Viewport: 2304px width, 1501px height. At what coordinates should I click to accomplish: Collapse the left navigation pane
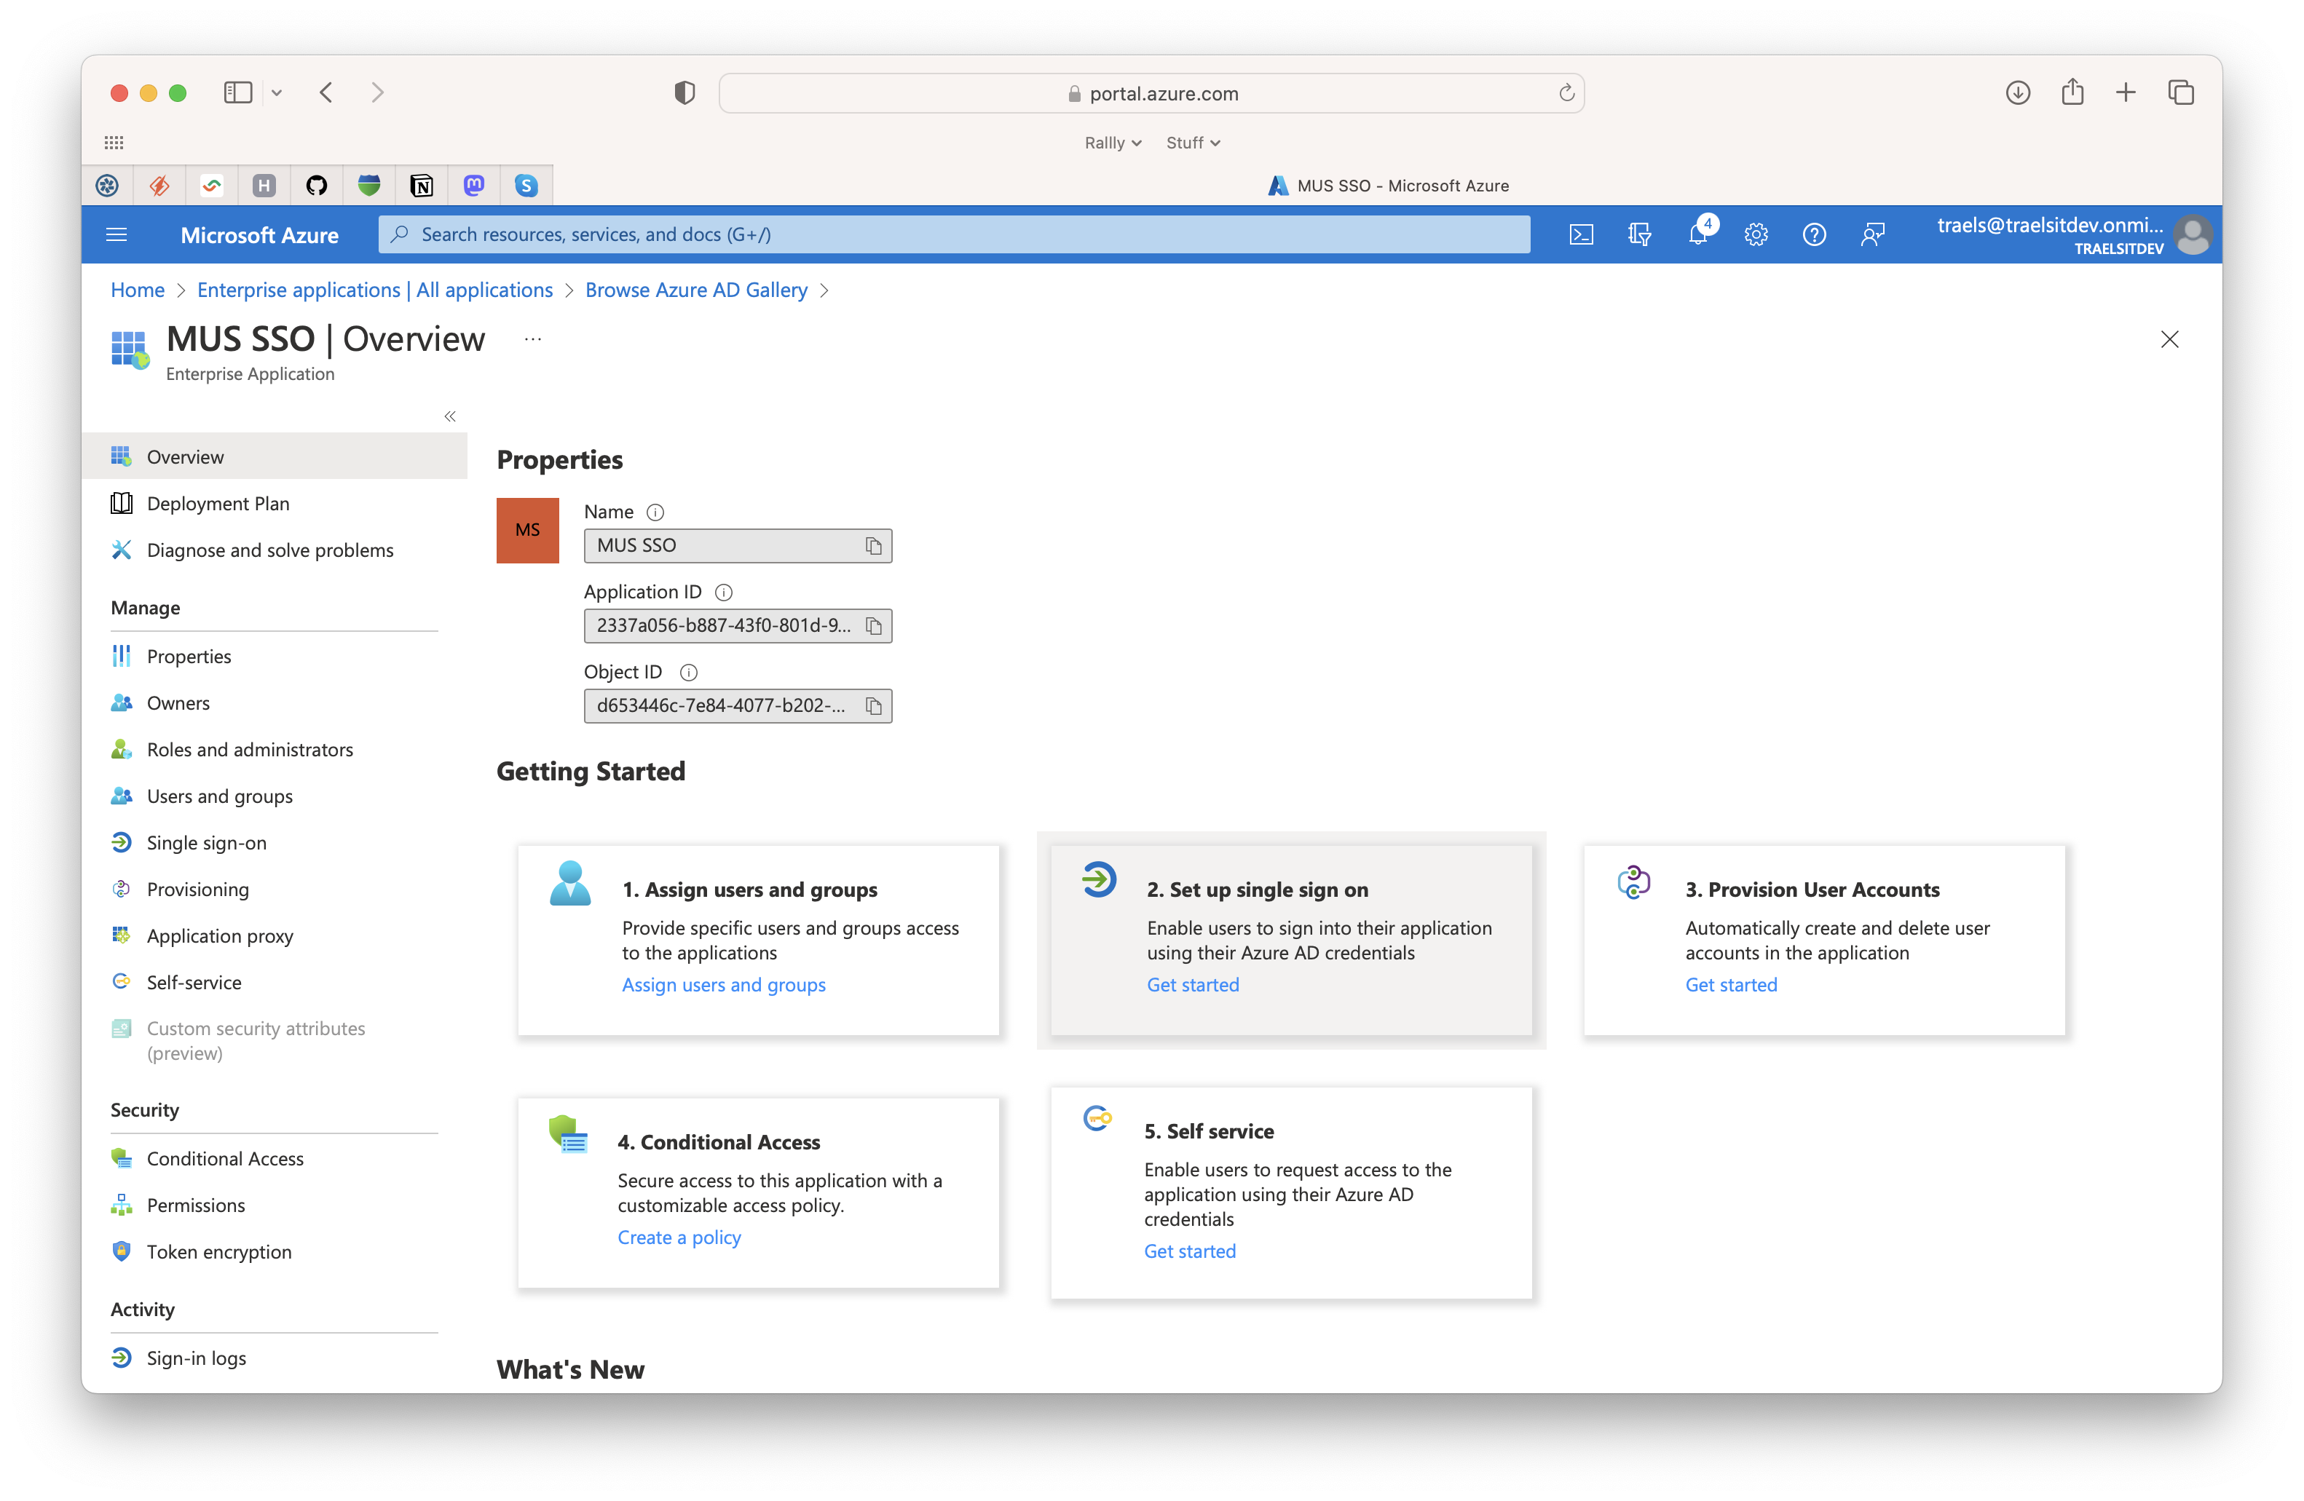tap(450, 416)
